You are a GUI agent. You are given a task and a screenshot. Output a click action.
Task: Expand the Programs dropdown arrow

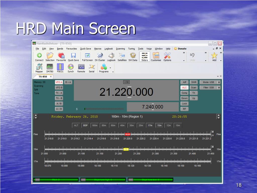click(110, 68)
